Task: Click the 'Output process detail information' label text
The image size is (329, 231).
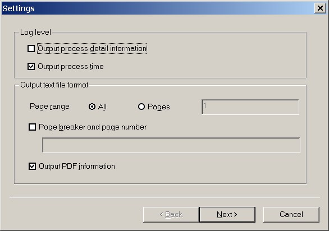Action: [x=92, y=48]
